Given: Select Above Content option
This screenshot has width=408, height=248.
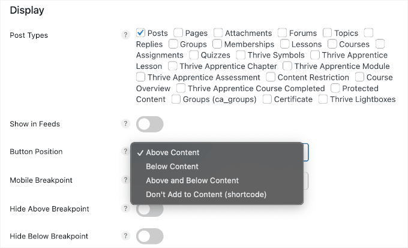Looking at the screenshot, I should coord(173,153).
